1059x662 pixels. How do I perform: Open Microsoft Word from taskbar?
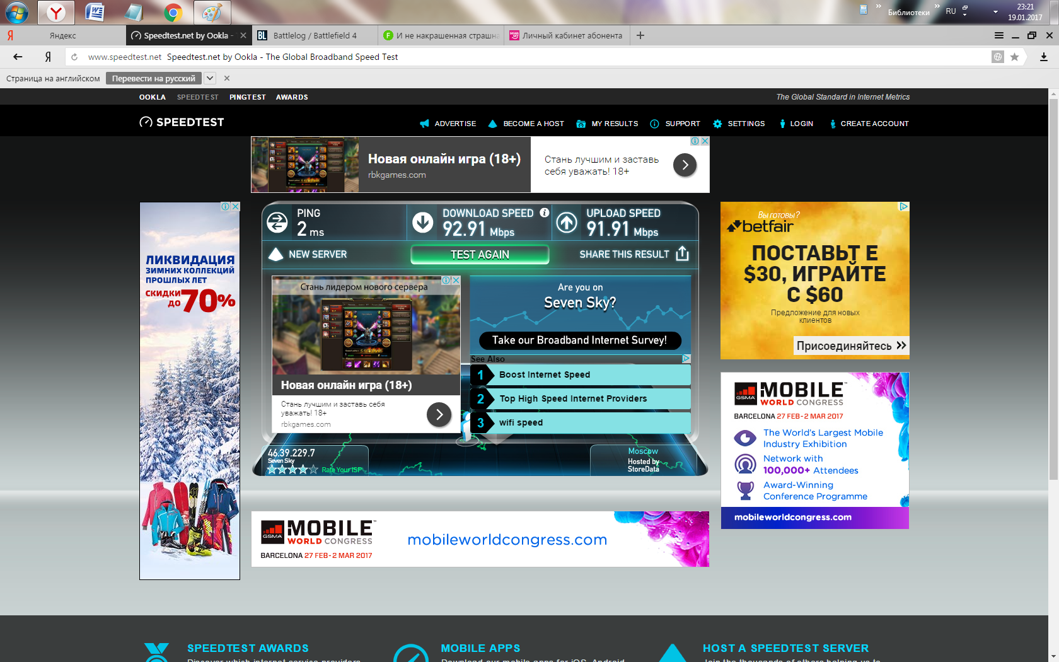point(95,12)
